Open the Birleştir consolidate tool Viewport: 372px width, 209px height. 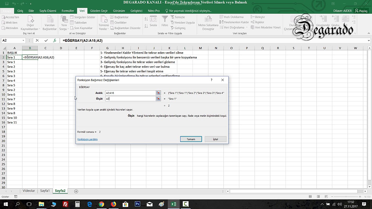click(x=258, y=17)
